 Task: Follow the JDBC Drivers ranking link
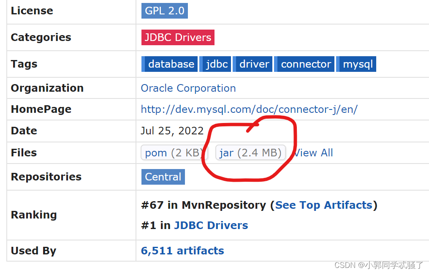[x=211, y=226]
